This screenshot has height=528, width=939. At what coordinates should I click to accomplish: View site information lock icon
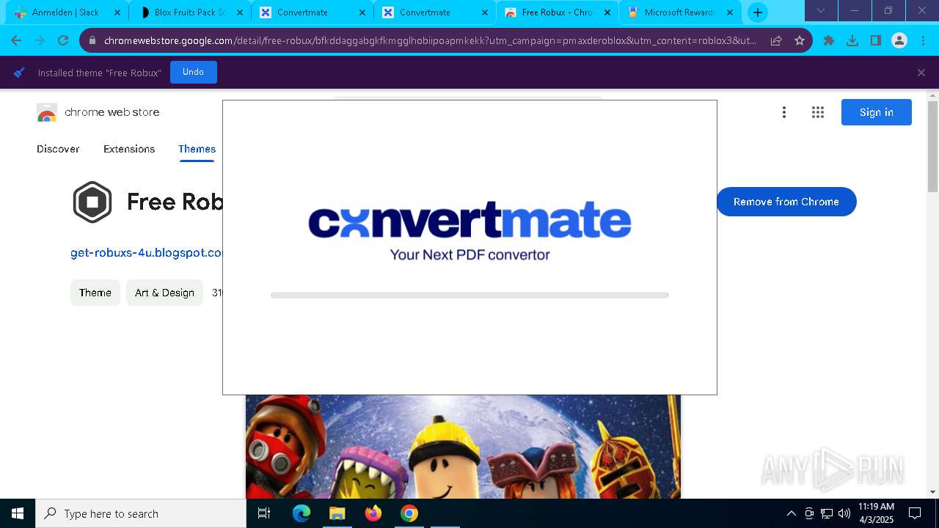tap(92, 40)
